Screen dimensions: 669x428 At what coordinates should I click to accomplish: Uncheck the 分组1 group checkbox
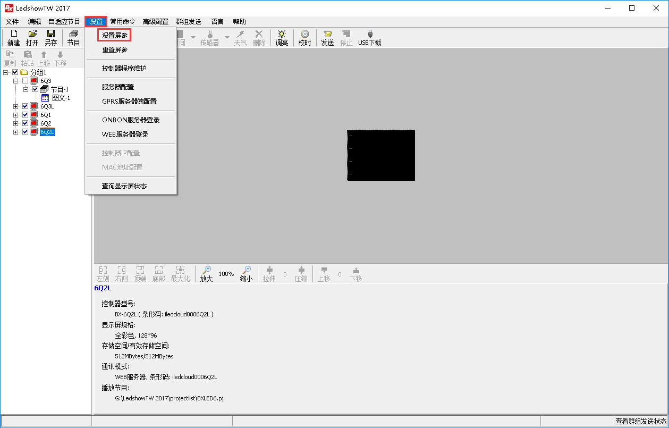pyautogui.click(x=15, y=72)
